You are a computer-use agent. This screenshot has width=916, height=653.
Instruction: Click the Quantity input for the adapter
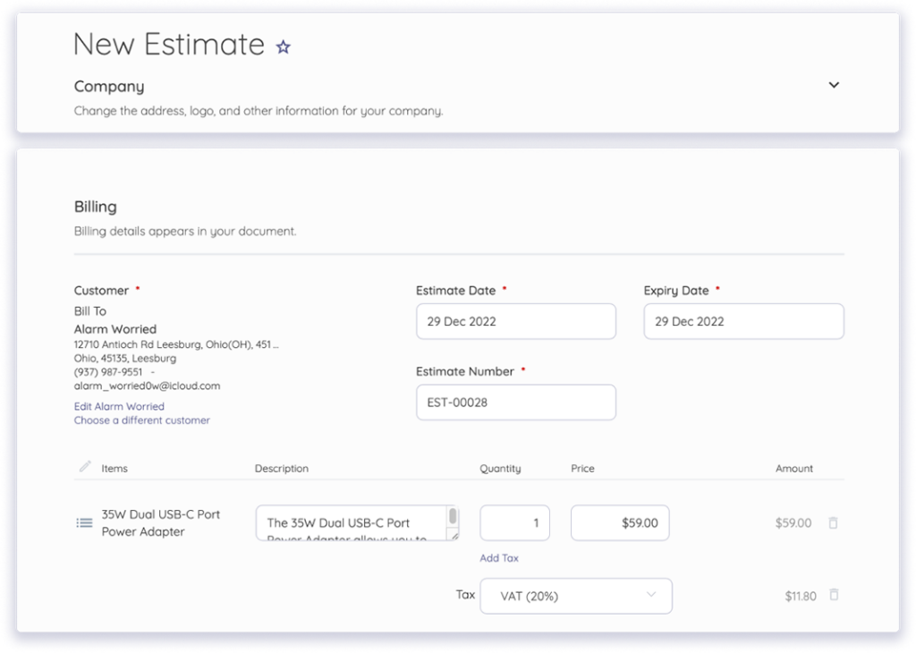coord(514,522)
